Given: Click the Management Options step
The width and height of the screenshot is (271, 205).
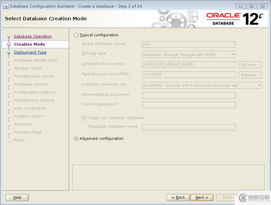Looking at the screenshot, I should pyautogui.click(x=34, y=100).
